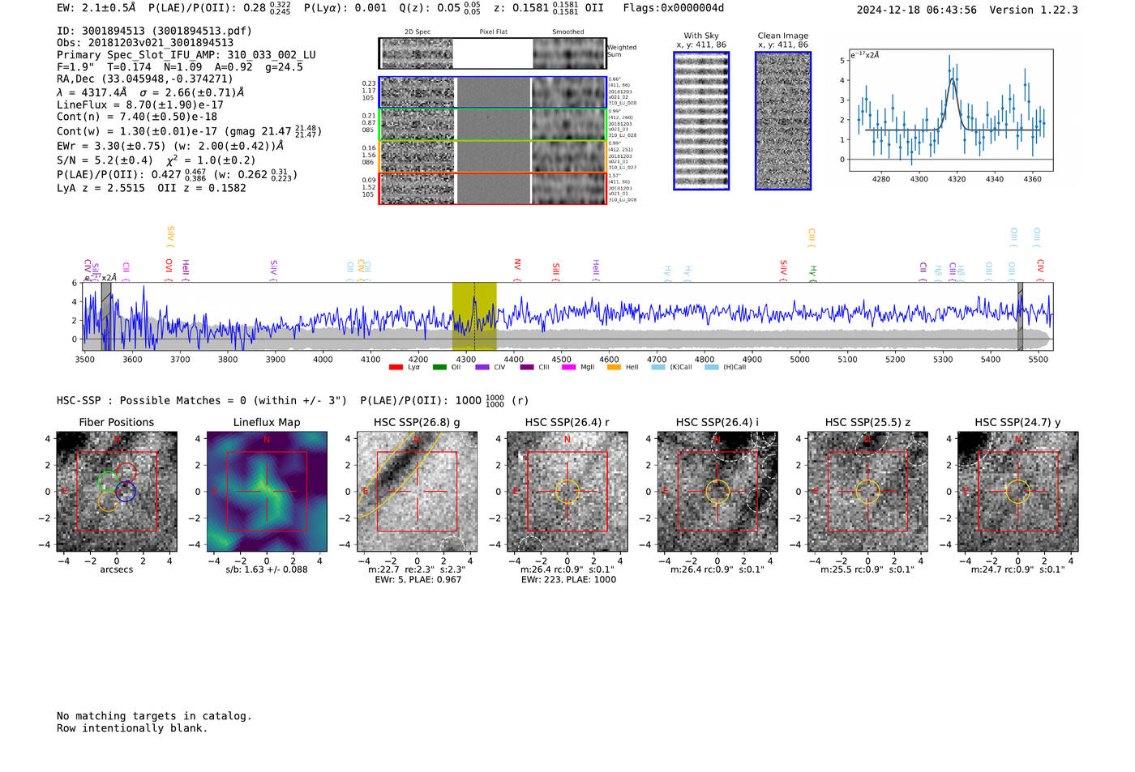Click the yellow highlighted region in the spectrum
1135x772 pixels.
point(474,317)
